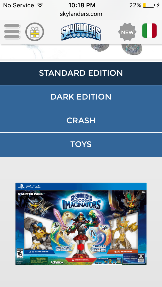
Task: Tap the 10:18 PM clock
Action: tap(82, 5)
